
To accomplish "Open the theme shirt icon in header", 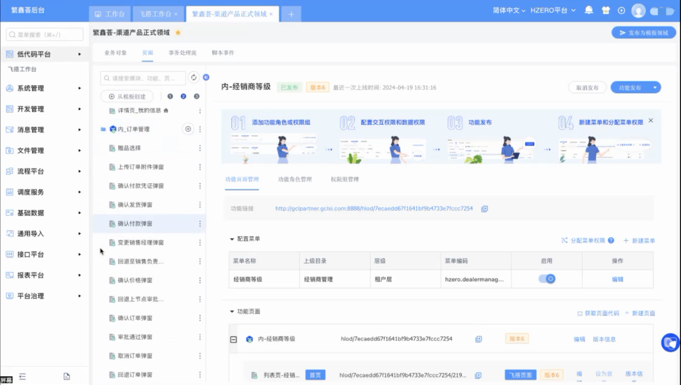I will (x=605, y=10).
